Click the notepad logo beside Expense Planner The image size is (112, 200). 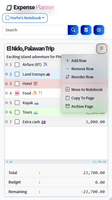point(9,8)
